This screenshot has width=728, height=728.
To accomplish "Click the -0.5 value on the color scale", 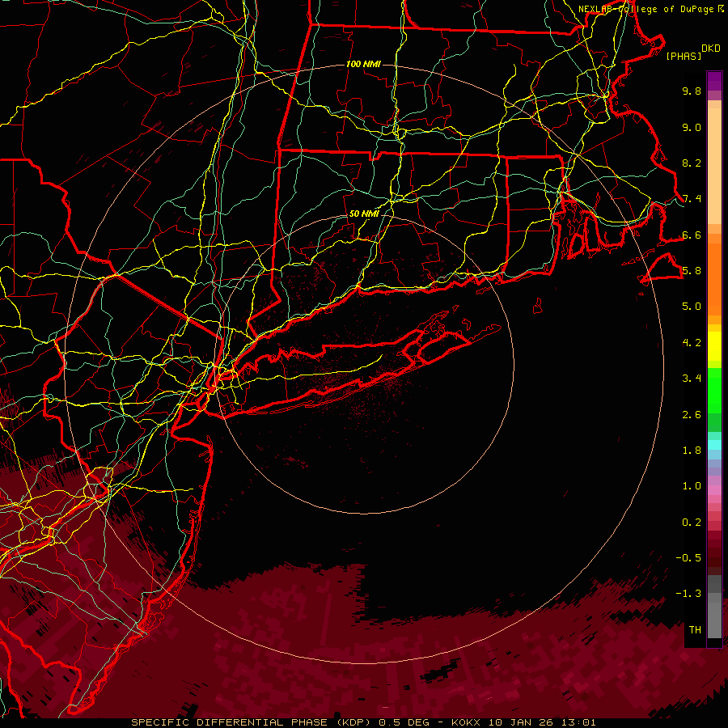I will [688, 558].
